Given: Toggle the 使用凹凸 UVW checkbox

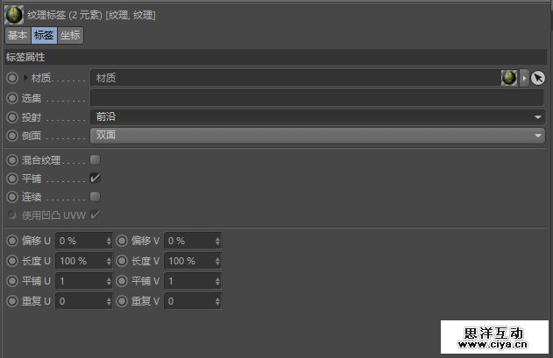Looking at the screenshot, I should point(95,214).
